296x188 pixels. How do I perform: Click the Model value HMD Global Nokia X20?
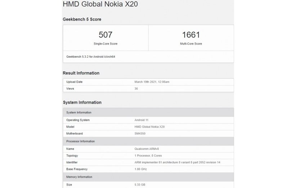point(149,127)
